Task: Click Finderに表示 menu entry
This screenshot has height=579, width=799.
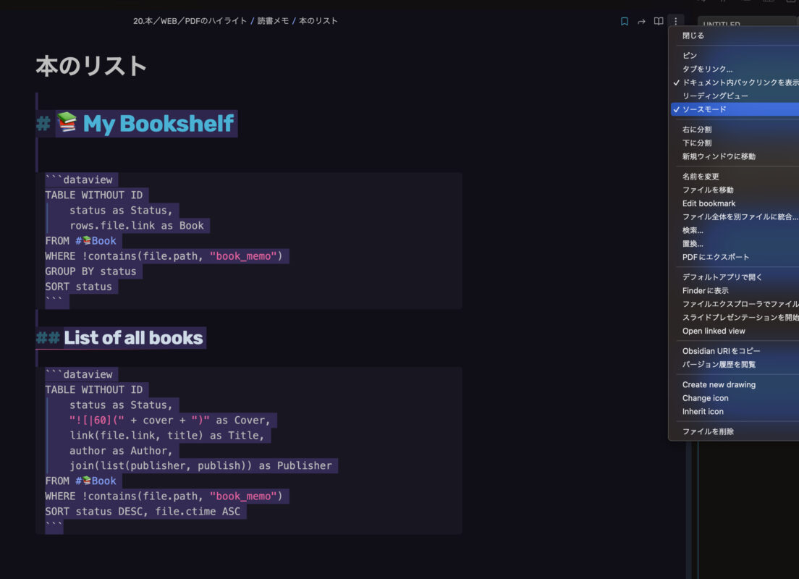Action: [x=706, y=290]
